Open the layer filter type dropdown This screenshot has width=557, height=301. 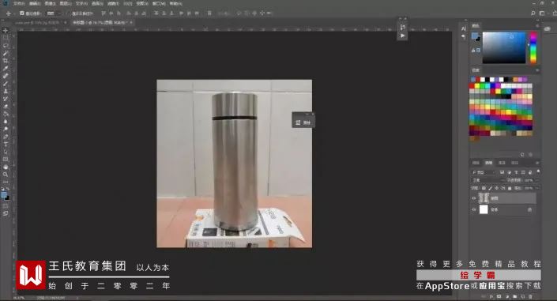[483, 172]
